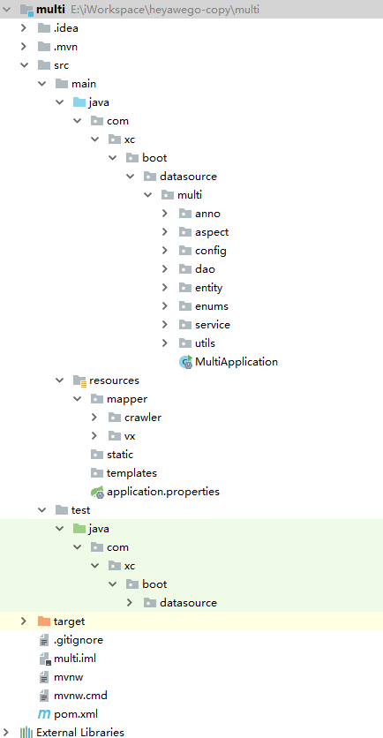Collapse the datasource package arrow under main

[130, 177]
